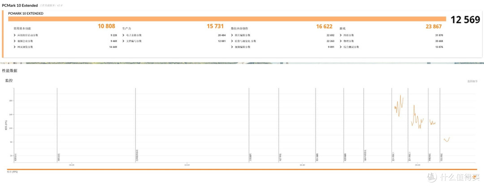Click the combined test FPS curve
Image resolution: width=484 pixels, height=187 pixels.
[447, 140]
